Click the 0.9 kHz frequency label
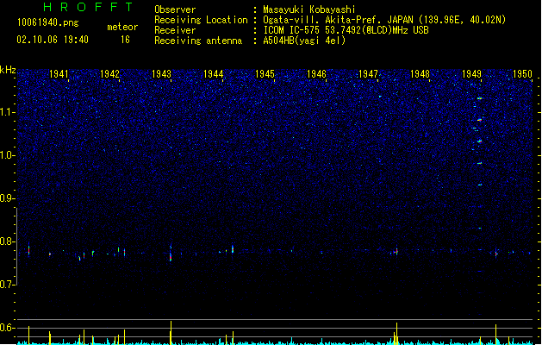Screen dimensions: 542x345 tap(8, 198)
